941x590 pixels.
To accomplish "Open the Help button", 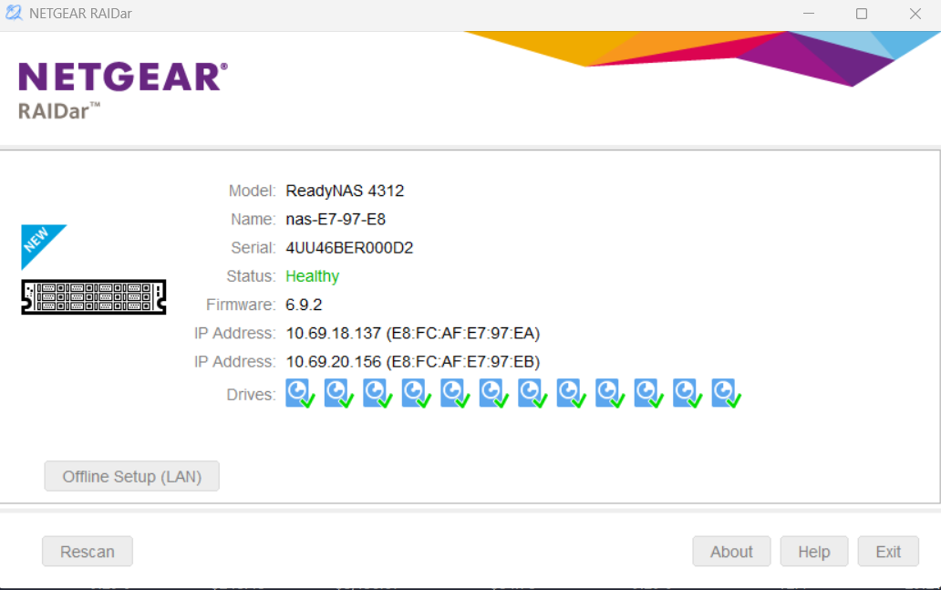I will (813, 551).
